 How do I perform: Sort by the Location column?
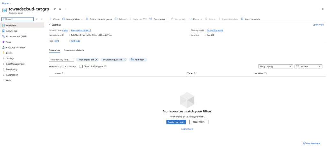(261, 73)
